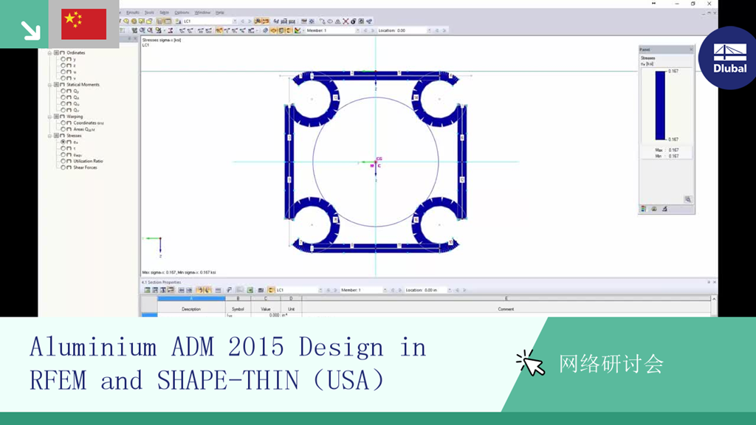This screenshot has width=756, height=425.
Task: Click the blue stress color scale bar
Action: click(660, 106)
